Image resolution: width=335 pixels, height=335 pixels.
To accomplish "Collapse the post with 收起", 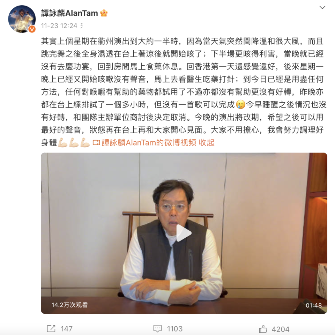I will [x=207, y=142].
